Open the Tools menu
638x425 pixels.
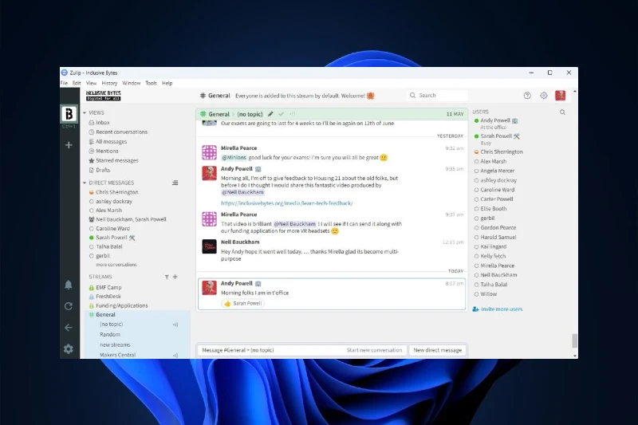151,83
